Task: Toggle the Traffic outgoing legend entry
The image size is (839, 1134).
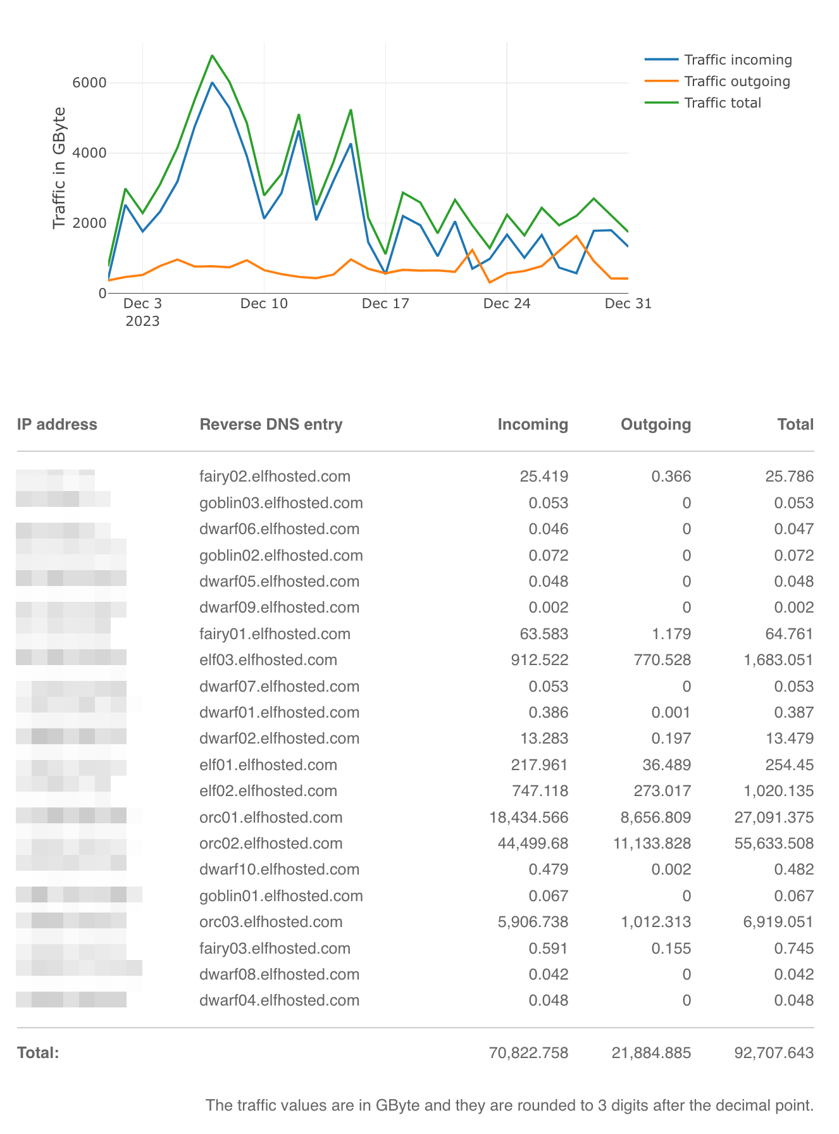Action: click(x=718, y=81)
